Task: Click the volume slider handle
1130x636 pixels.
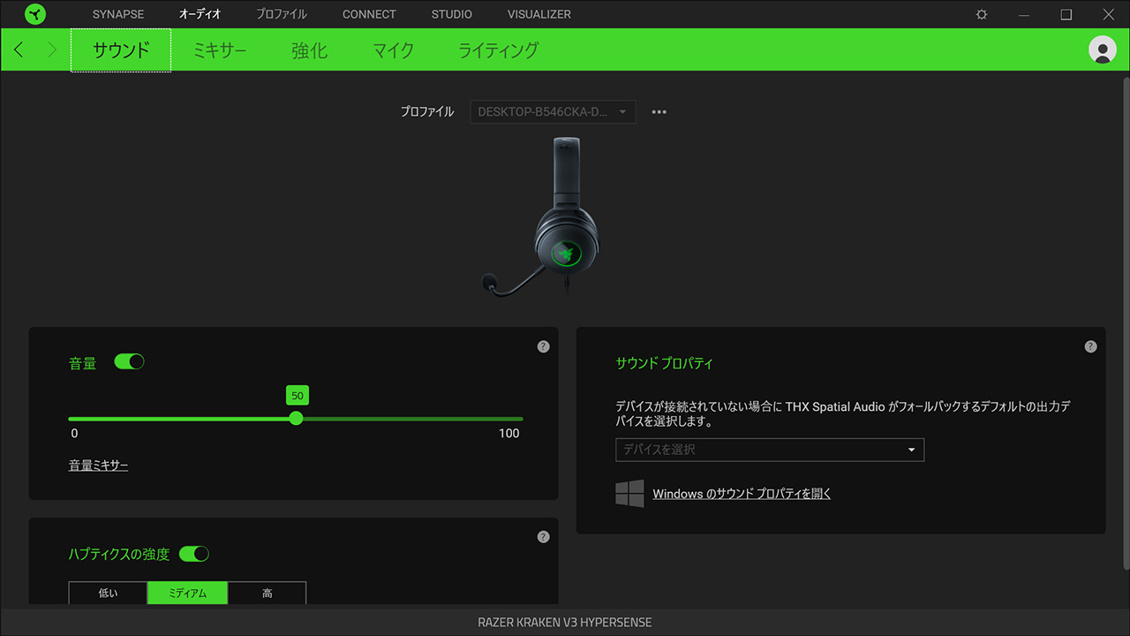Action: [x=296, y=419]
